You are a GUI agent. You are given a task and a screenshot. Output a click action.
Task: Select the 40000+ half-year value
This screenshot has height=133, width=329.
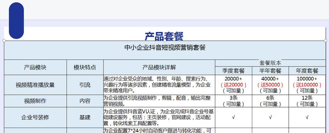[x=270, y=79]
